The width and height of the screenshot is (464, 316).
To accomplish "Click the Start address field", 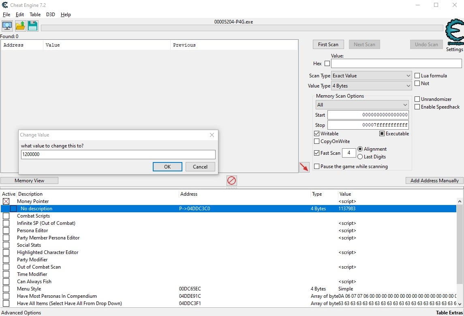I will click(368, 115).
